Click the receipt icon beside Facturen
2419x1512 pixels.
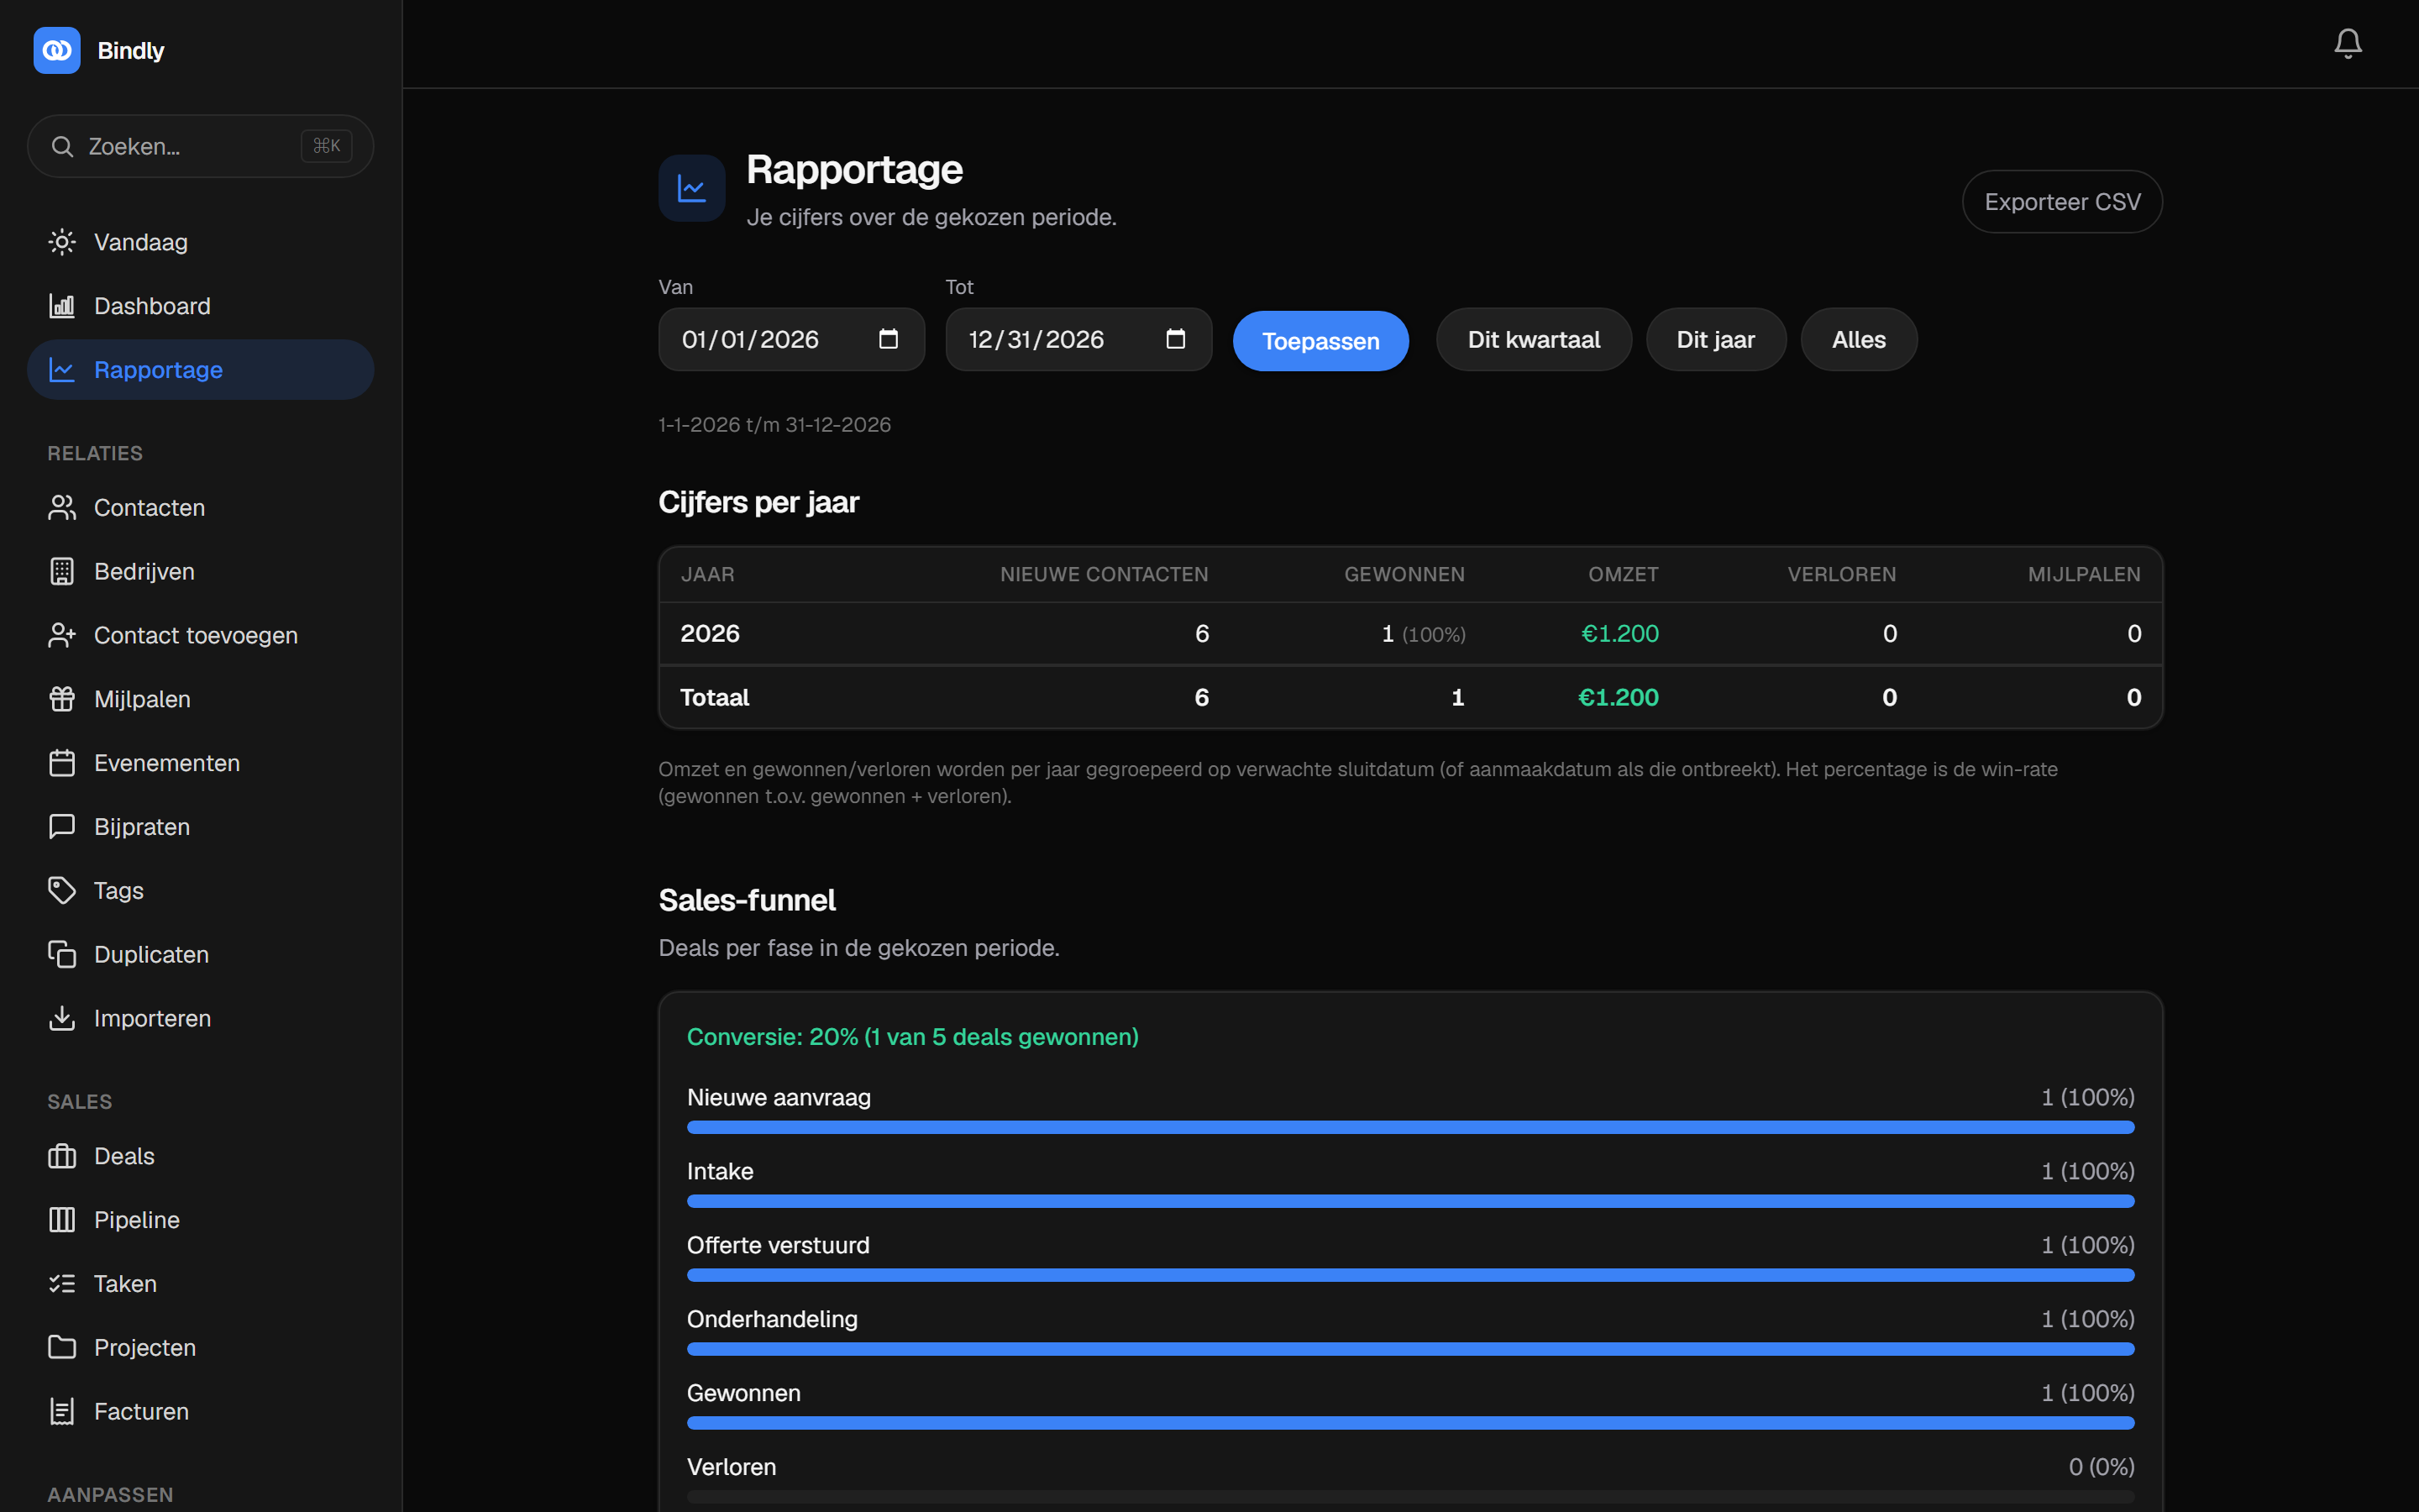tap(62, 1412)
